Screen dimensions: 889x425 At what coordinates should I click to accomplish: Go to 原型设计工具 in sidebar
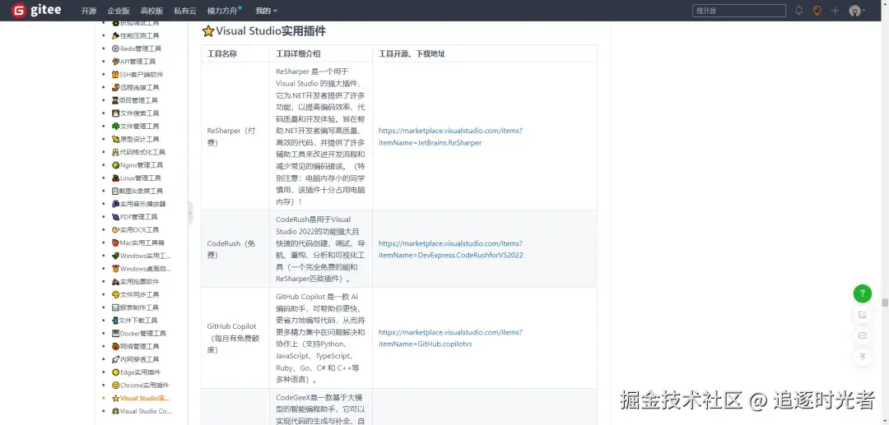[x=136, y=139]
